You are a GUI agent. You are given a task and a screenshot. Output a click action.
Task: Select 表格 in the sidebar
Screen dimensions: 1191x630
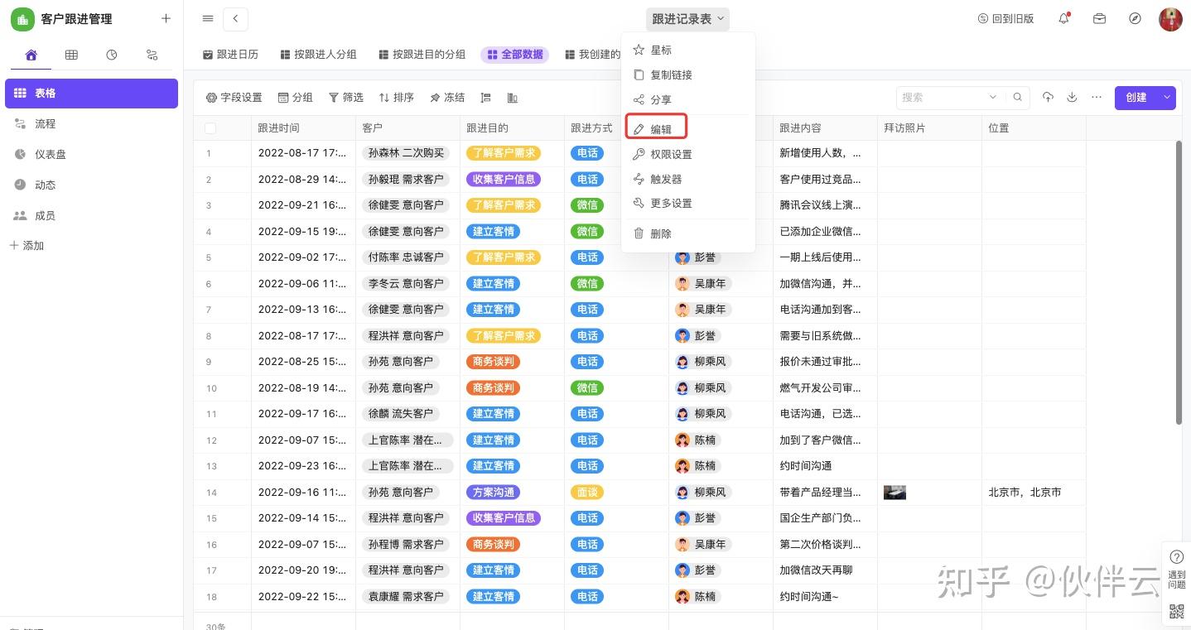pos(91,94)
